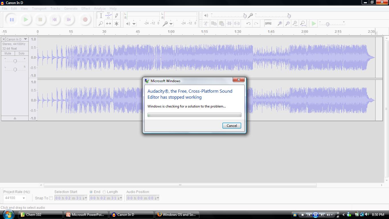Click the Zoom Out icon
Image resolution: width=389 pixels, height=219 pixels.
click(x=287, y=23)
